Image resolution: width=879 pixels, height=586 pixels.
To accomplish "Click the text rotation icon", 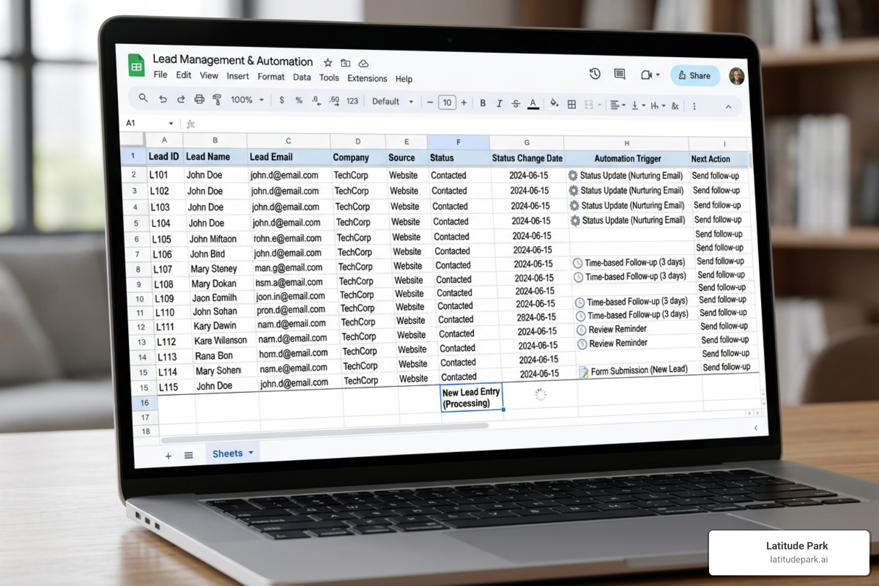I will (675, 106).
